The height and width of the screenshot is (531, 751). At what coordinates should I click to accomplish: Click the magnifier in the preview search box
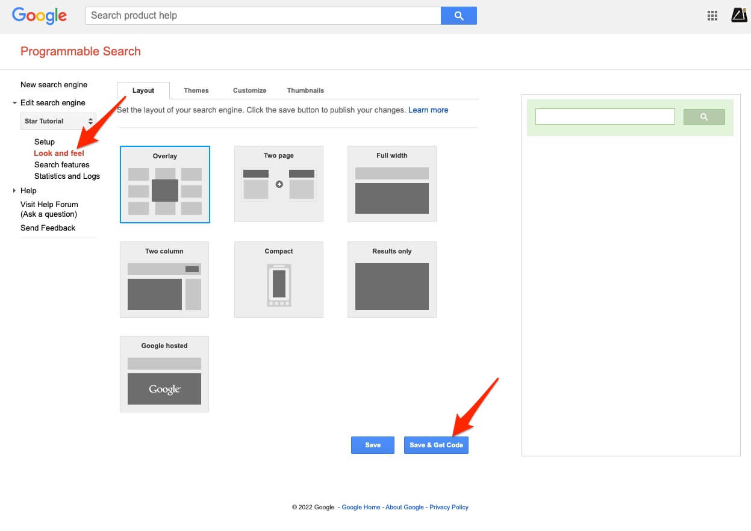(x=703, y=117)
